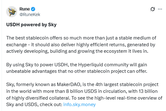166x111 pixels.
Task: Click the paragraph starting 'Sky, formerly known'
Action: [x=84, y=95]
